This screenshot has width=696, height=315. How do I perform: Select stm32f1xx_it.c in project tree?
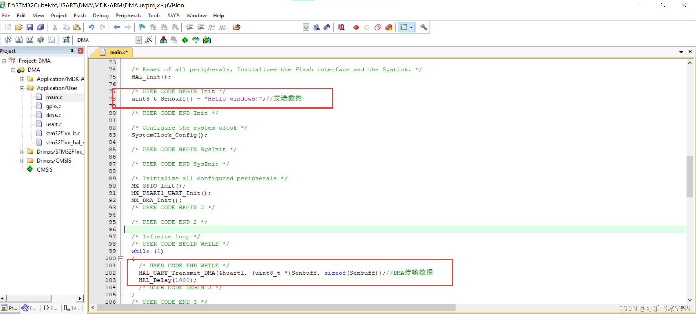point(63,134)
